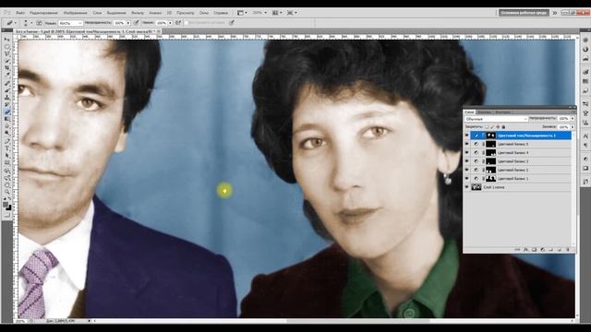The height and width of the screenshot is (332, 591).
Task: Hide the Цветовой баланс 5 layer
Action: pyautogui.click(x=467, y=144)
